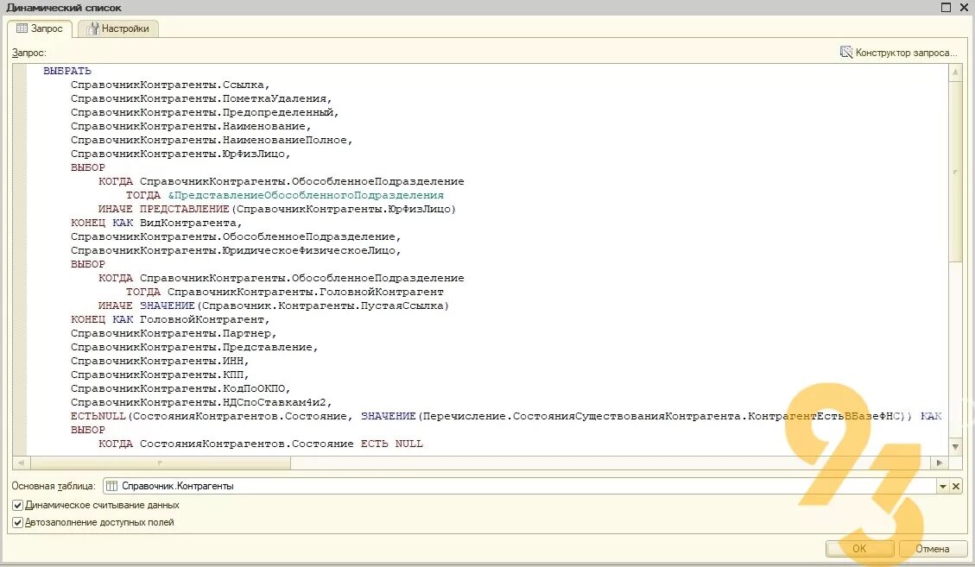The image size is (975, 567).
Task: Click the ТОГДА СправочникКонтрагенты.ГоловнойКонтрагент line
Action: 285,292
